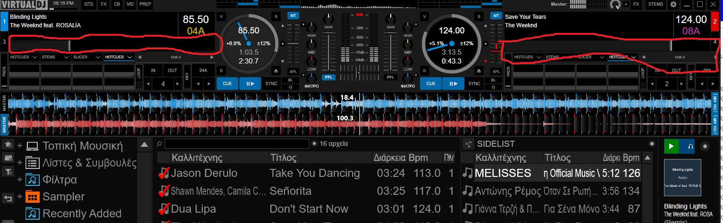Click the left deck pitch slider

tap(294, 44)
